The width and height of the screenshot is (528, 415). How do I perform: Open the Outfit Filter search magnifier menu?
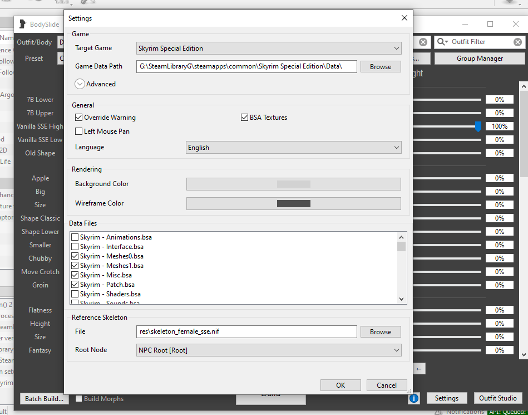[x=442, y=42]
